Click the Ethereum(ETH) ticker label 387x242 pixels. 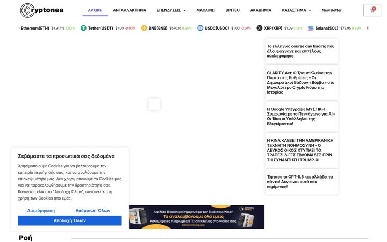coord(35,28)
